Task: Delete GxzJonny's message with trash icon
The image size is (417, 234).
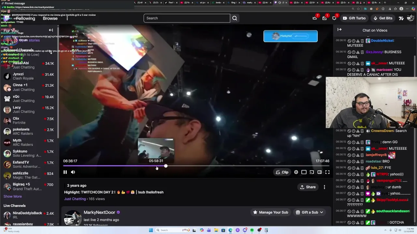Action: click(362, 52)
